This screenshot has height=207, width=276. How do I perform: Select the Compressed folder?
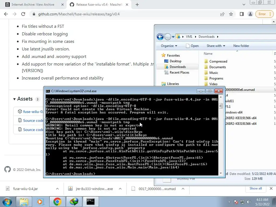(218, 61)
